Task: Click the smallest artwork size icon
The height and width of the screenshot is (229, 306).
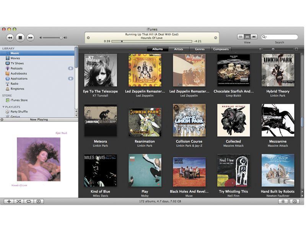Action: [x=260, y=49]
